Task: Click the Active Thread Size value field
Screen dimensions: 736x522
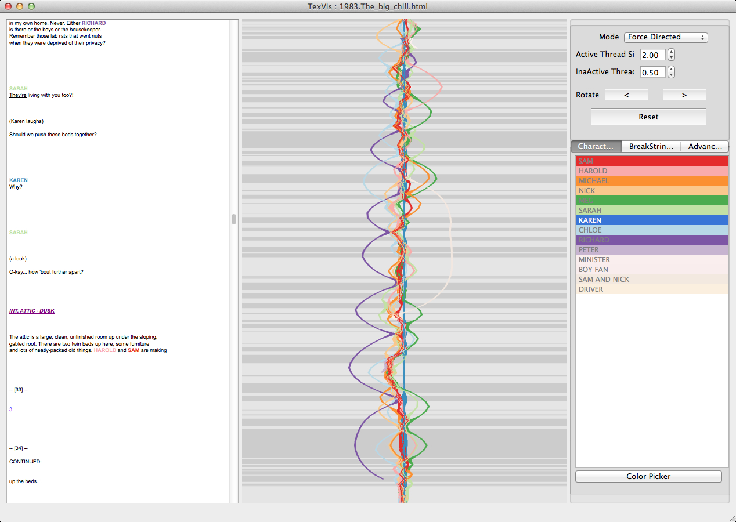Action: pos(652,55)
